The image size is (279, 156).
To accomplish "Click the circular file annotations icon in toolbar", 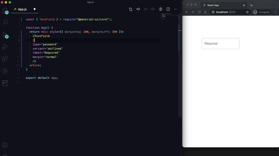I will [160, 9].
